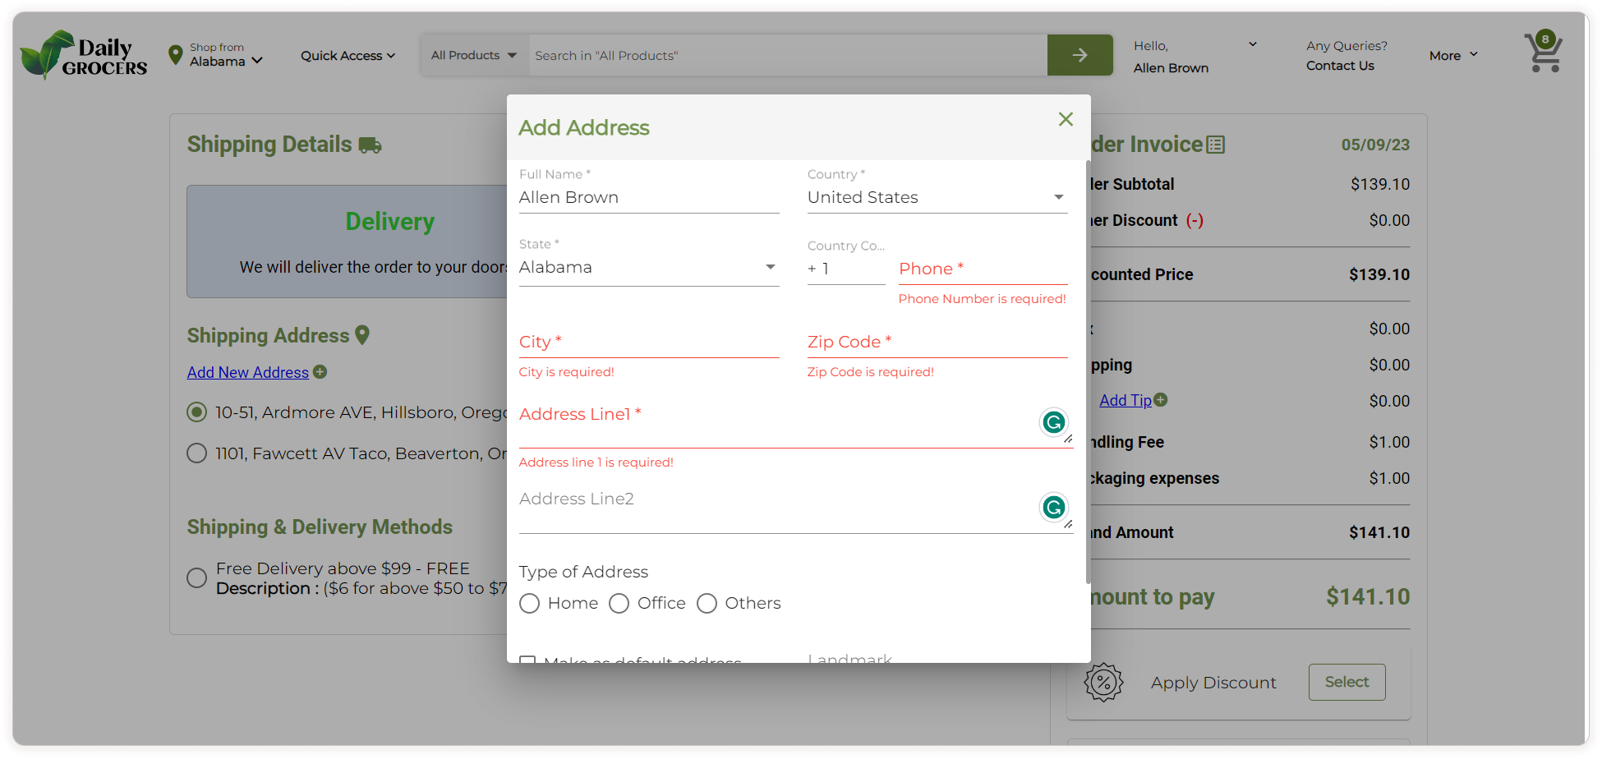Select Home address type
The width and height of the screenshot is (1602, 759).
(x=530, y=604)
